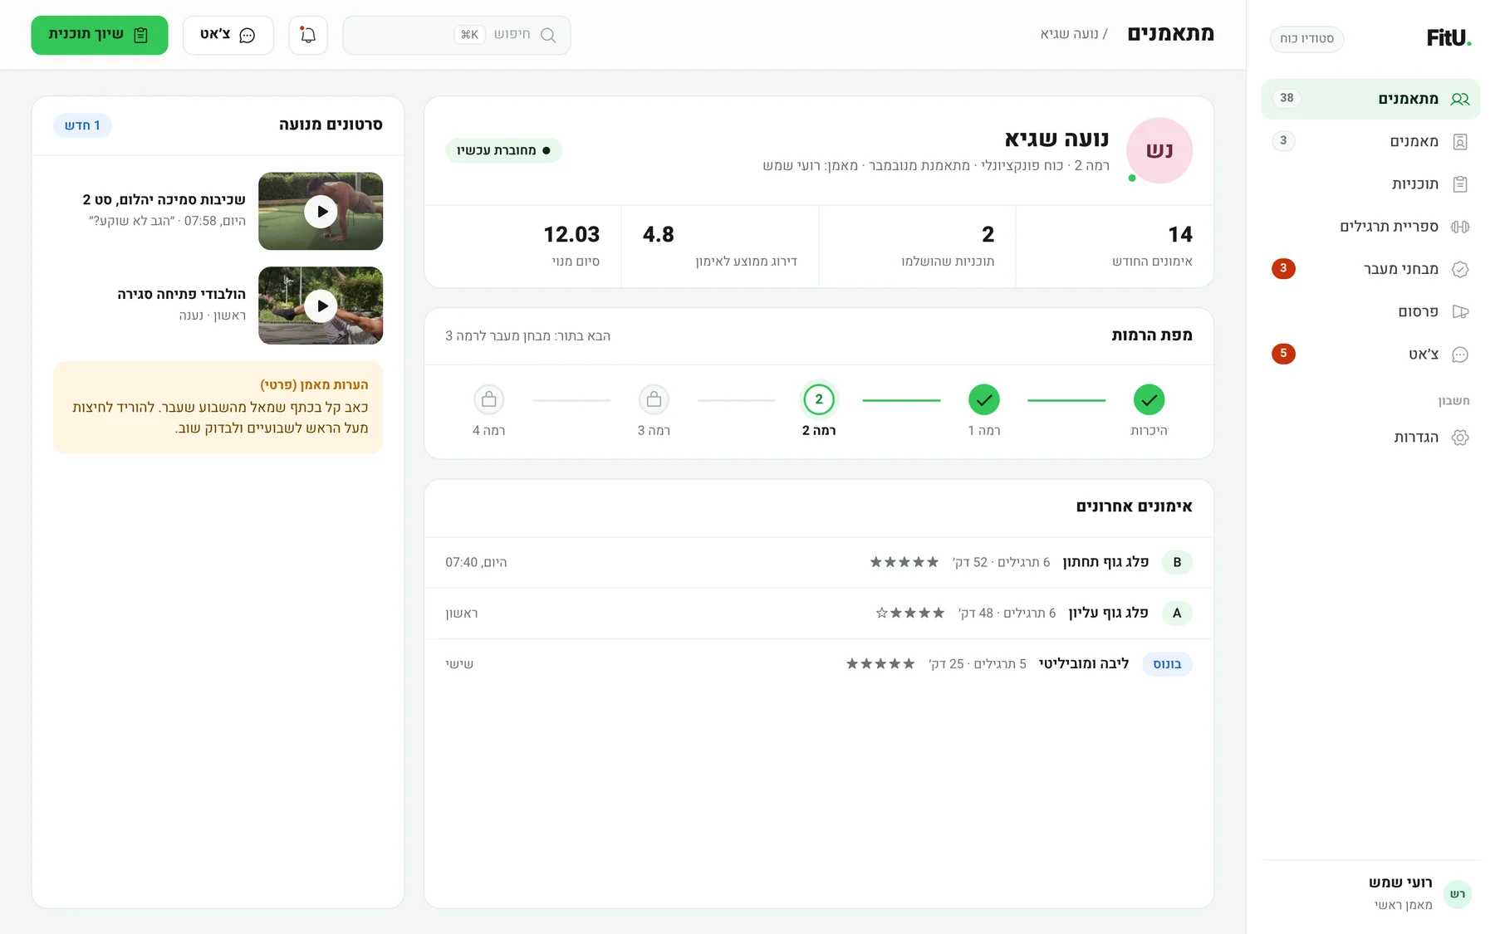Viewport: 1495px width, 934px height.
Task: Click the locked רמה 3 icon
Action: tap(654, 400)
